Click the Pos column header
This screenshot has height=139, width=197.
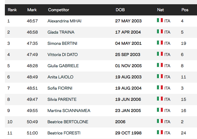[185, 10]
